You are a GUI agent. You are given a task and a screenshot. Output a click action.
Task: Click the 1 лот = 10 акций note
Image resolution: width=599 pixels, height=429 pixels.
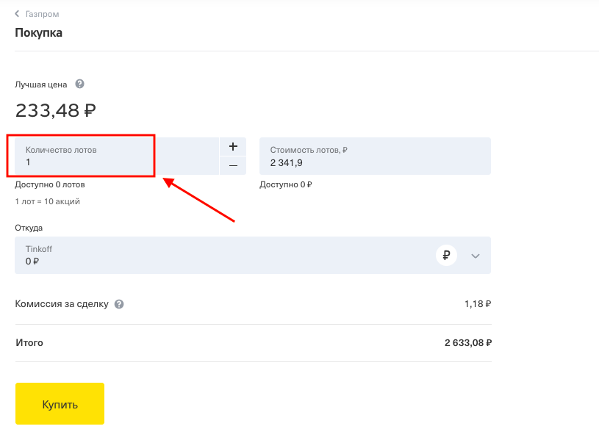click(x=48, y=201)
